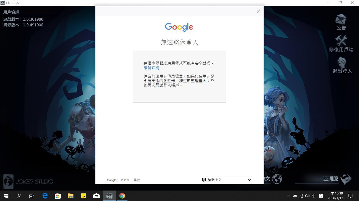Open Google Chrome from taskbar
Image resolution: width=359 pixels, height=201 pixels.
pyautogui.click(x=122, y=196)
